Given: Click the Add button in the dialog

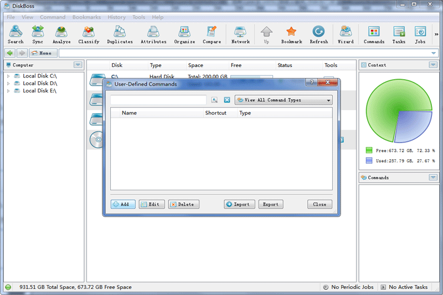Looking at the screenshot, I should [123, 204].
